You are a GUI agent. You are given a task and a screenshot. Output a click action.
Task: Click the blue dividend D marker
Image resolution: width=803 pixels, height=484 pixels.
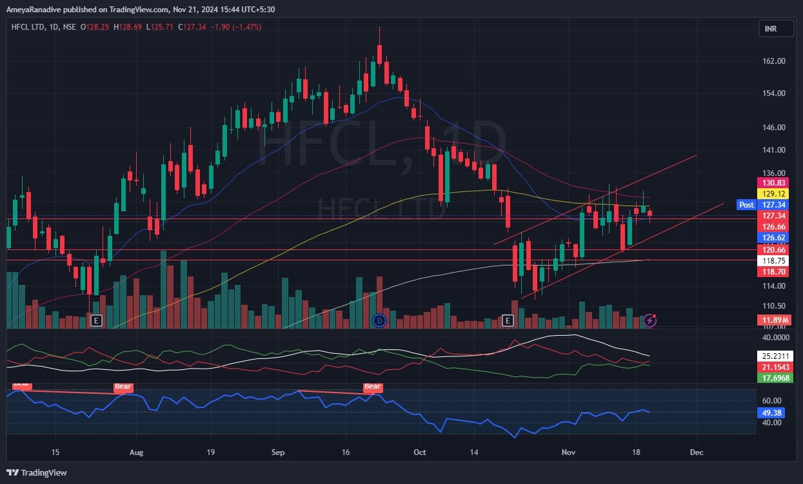(x=379, y=320)
